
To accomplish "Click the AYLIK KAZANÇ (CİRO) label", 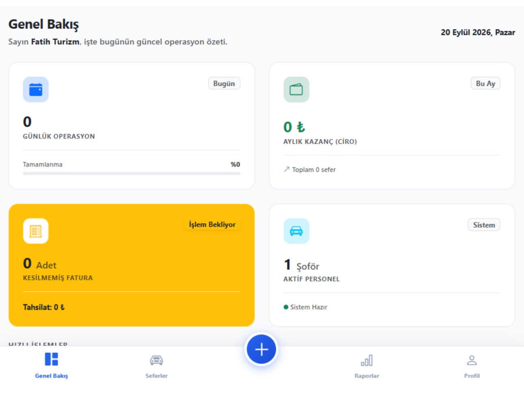I will [x=320, y=141].
